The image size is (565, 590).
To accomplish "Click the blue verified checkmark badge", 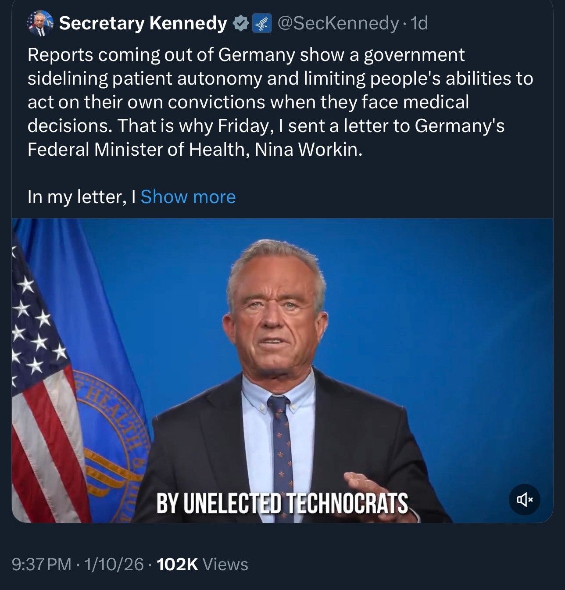I will coord(241,23).
